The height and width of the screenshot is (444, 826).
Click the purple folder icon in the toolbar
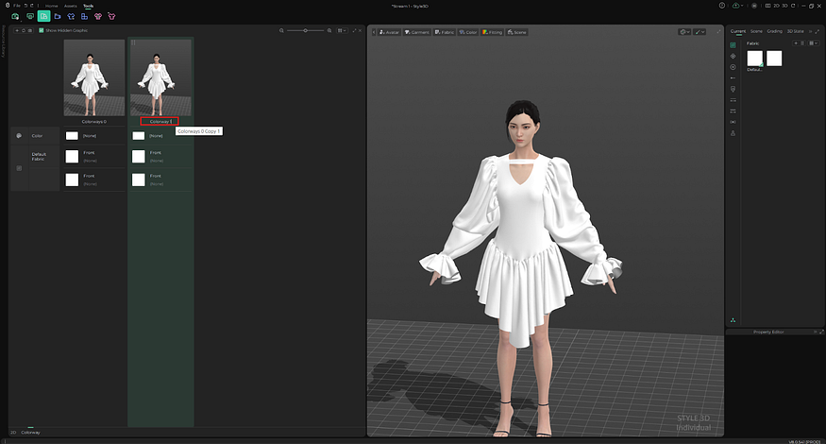click(x=58, y=16)
